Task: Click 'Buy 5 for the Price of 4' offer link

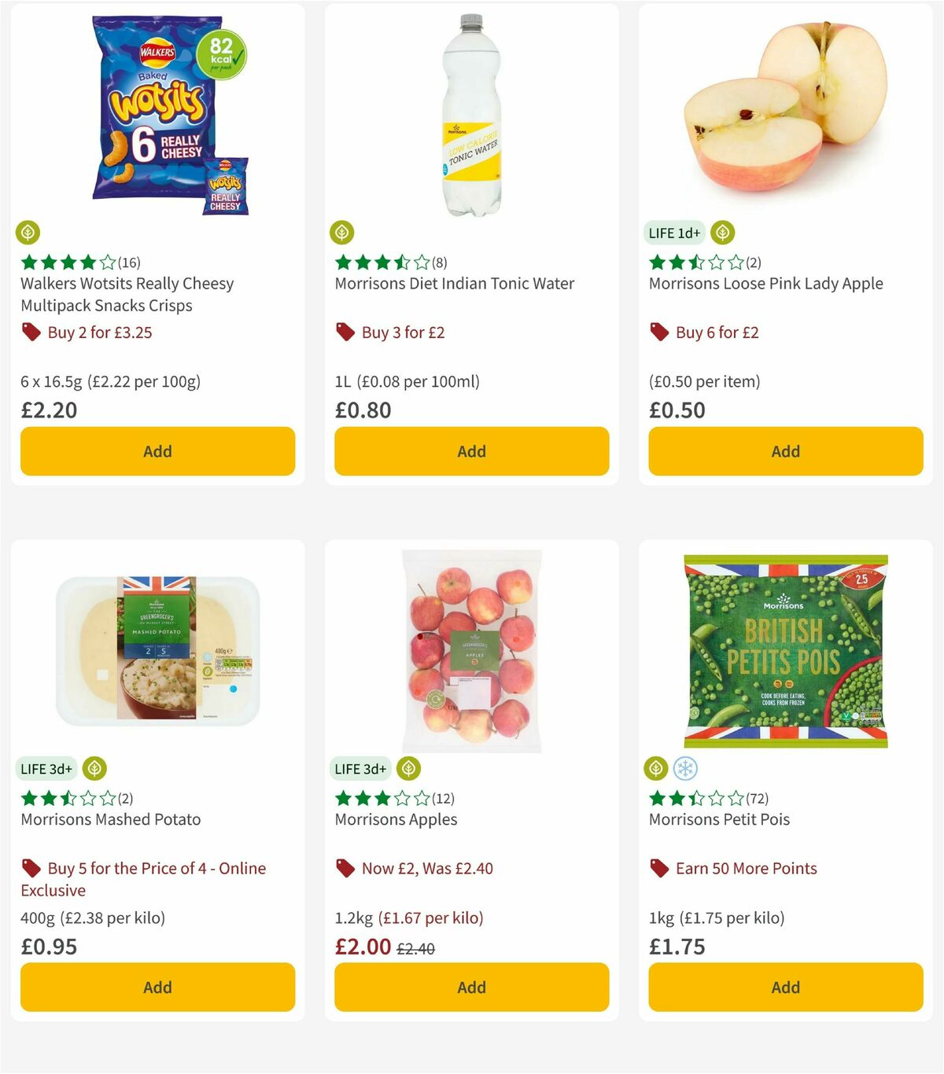Action: click(x=157, y=868)
